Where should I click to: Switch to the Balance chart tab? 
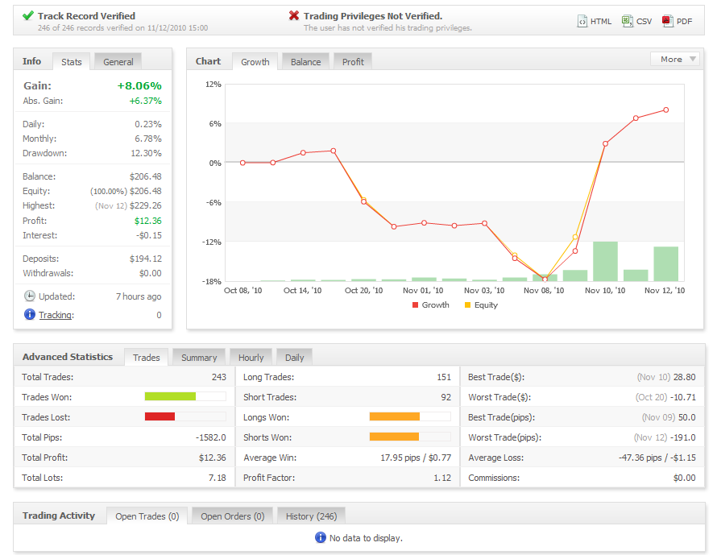[305, 62]
